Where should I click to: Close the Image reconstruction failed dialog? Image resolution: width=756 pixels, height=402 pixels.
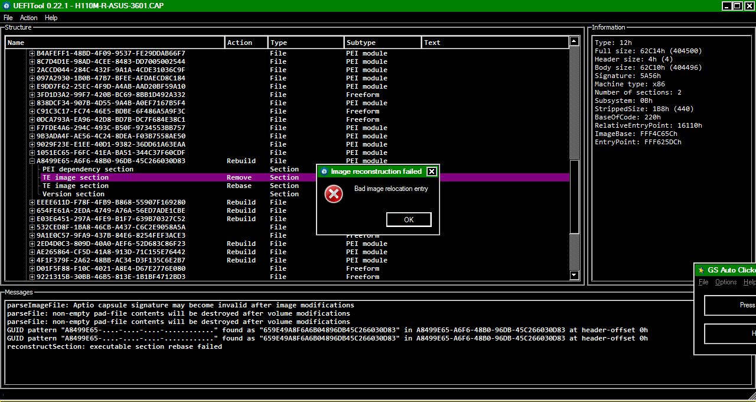pos(432,171)
